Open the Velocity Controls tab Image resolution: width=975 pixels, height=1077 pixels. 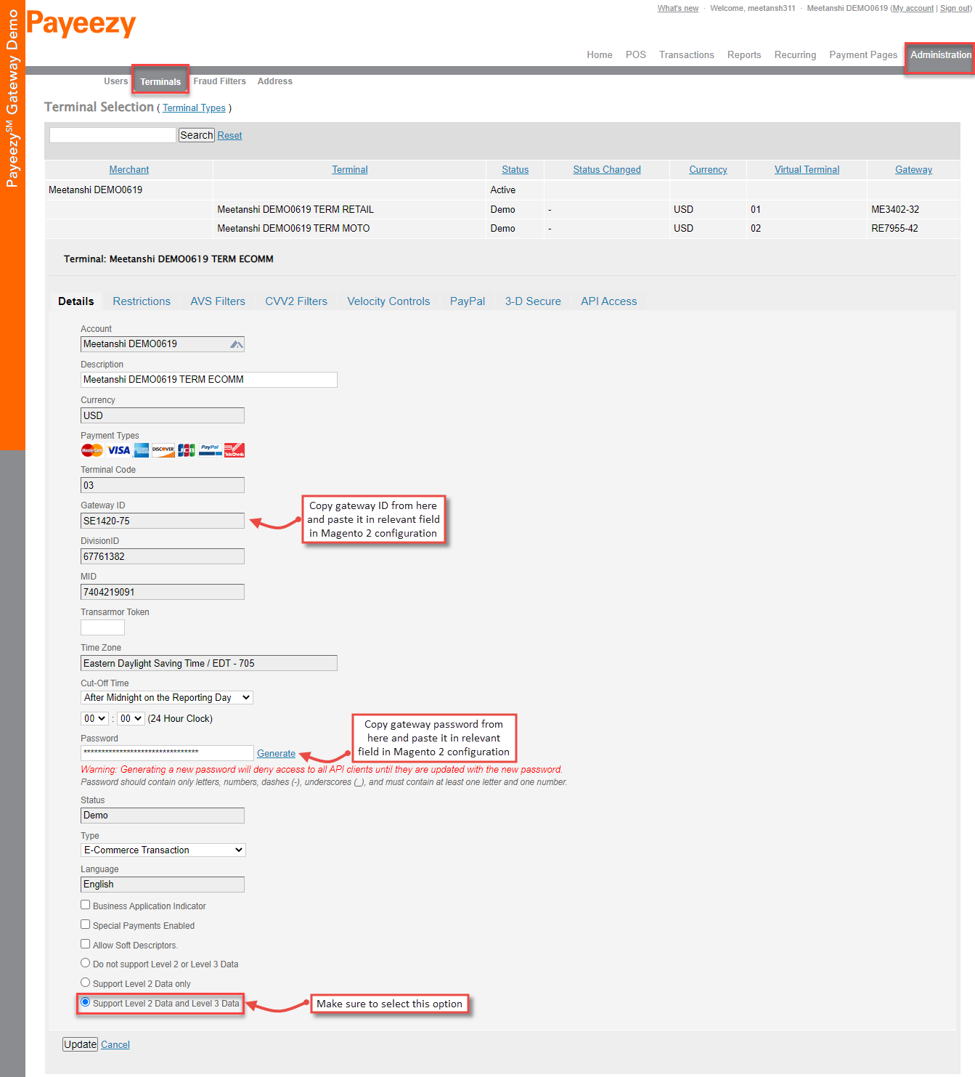pos(388,301)
